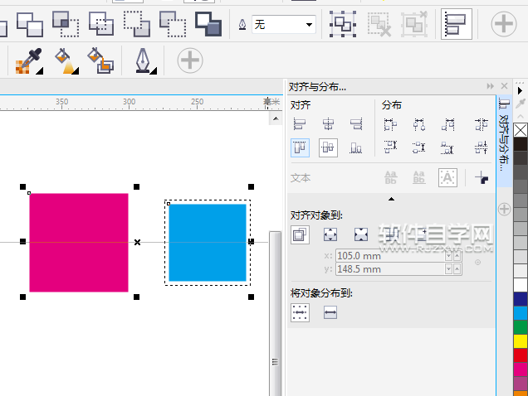Pick the cyan swatch in the palette
The image size is (528, 396).
[x=521, y=313]
